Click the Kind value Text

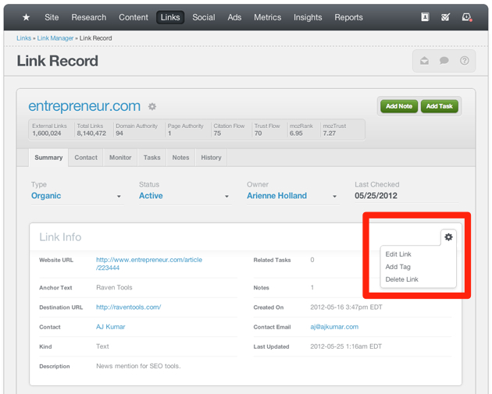(102, 346)
